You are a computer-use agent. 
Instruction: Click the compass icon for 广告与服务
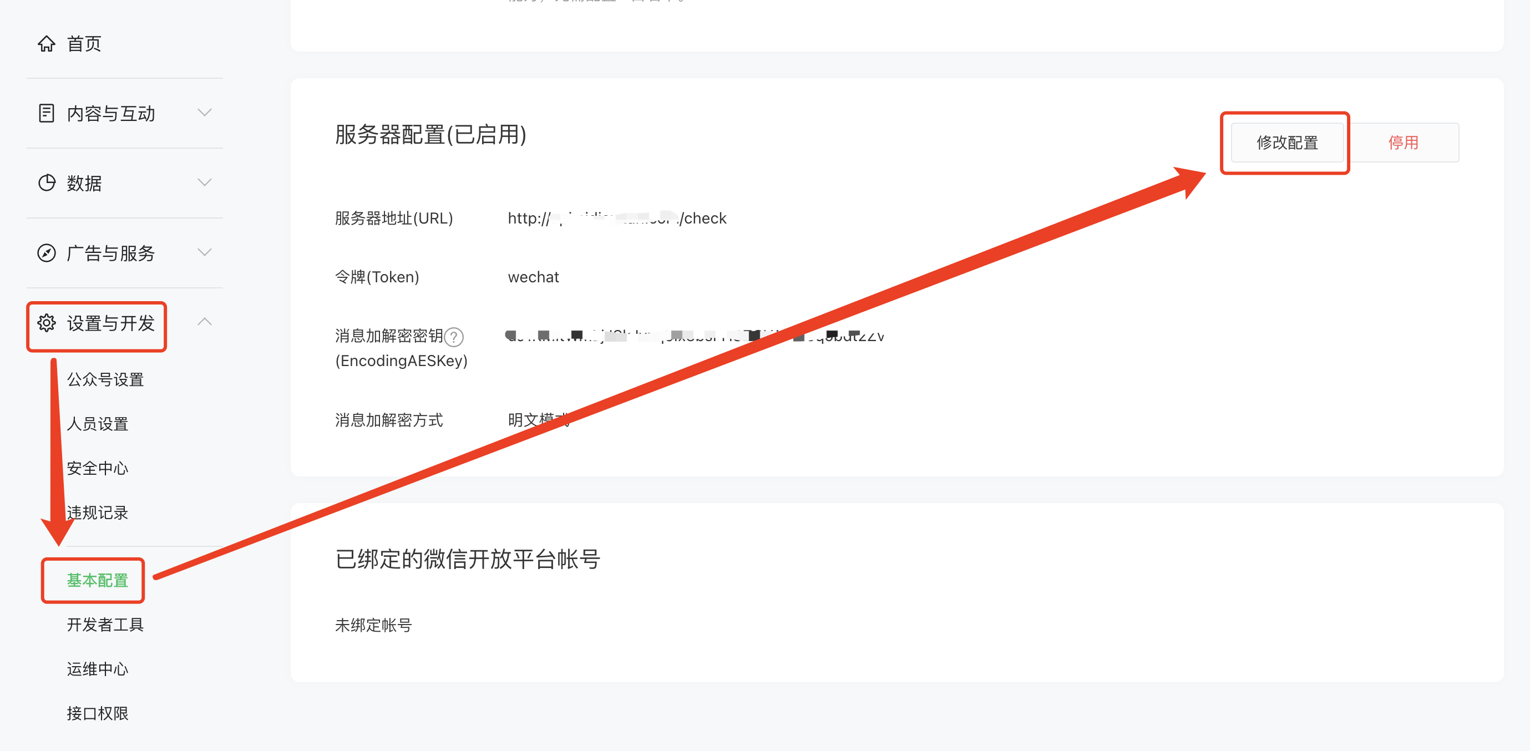pos(47,253)
